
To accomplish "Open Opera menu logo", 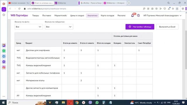I will click(4, 4).
